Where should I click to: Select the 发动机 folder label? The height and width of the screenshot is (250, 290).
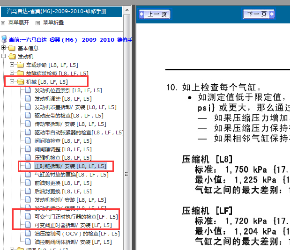coord(25,57)
